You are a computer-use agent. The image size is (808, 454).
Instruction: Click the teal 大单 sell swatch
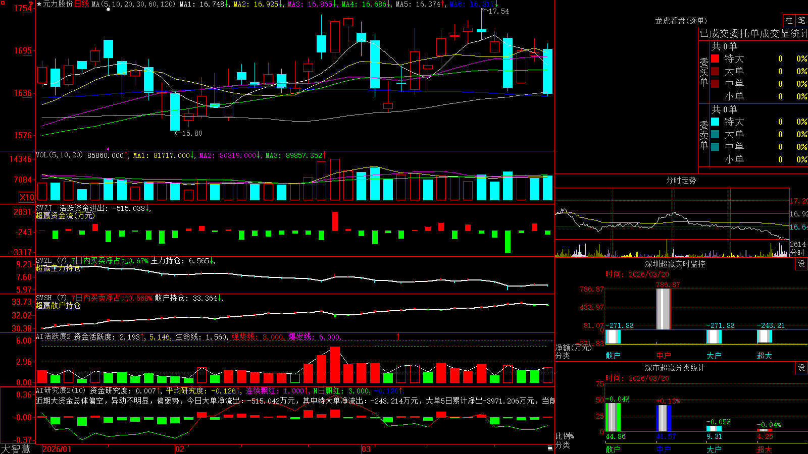(x=715, y=134)
